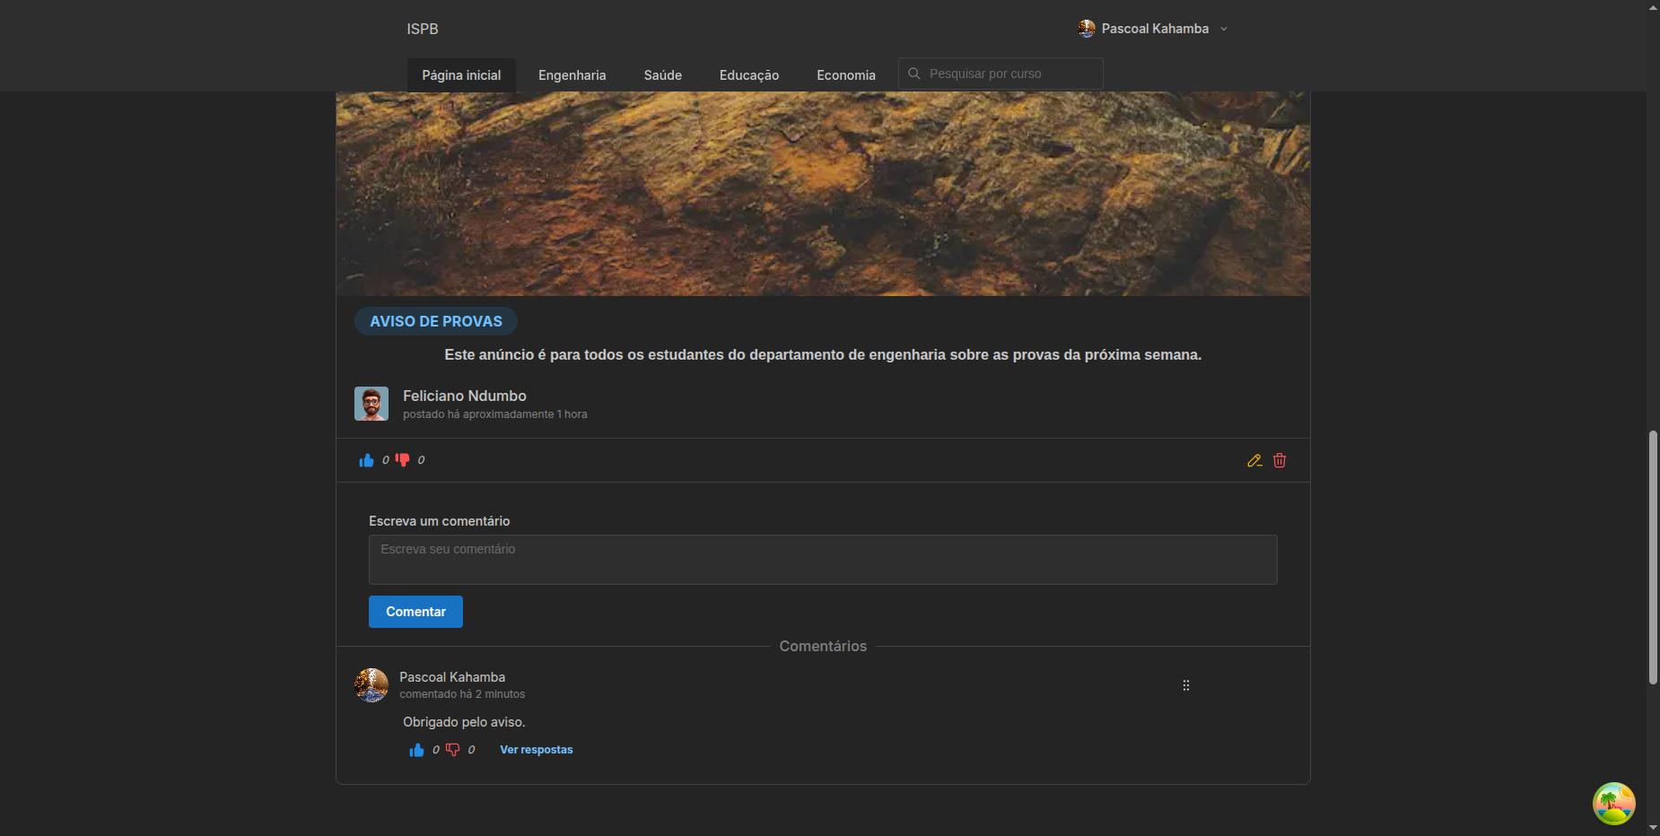Image resolution: width=1660 pixels, height=836 pixels.
Task: Switch to the Saúde tab
Action: point(662,75)
